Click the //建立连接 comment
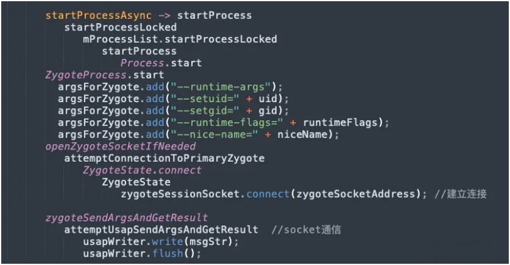510x265 pixels. click(x=461, y=194)
